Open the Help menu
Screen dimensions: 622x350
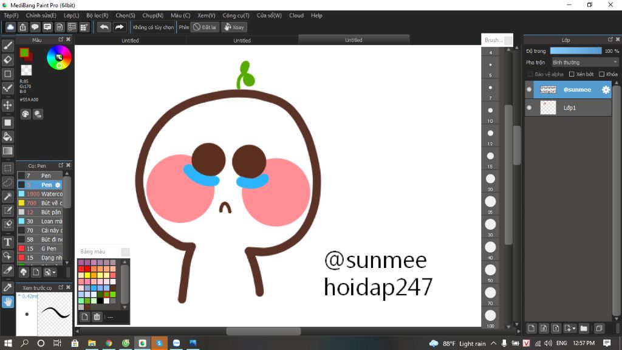point(316,15)
